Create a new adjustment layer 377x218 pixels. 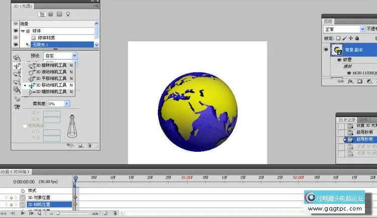369,81
